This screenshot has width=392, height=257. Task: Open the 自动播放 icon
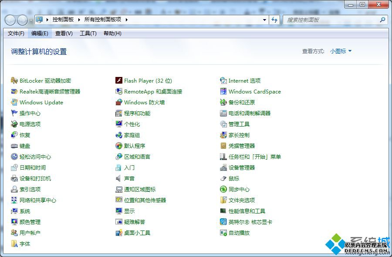(x=223, y=233)
